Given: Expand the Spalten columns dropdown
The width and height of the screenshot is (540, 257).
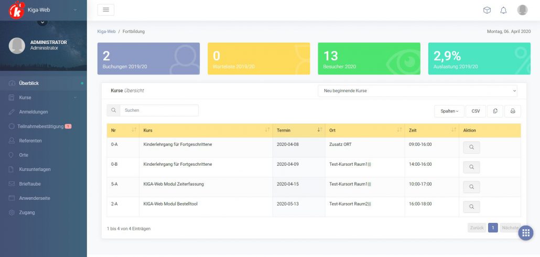Looking at the screenshot, I should 449,111.
